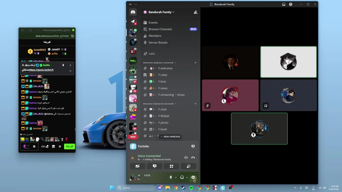Click the Windows taskbar Search box
342x192 pixels.
point(136,188)
